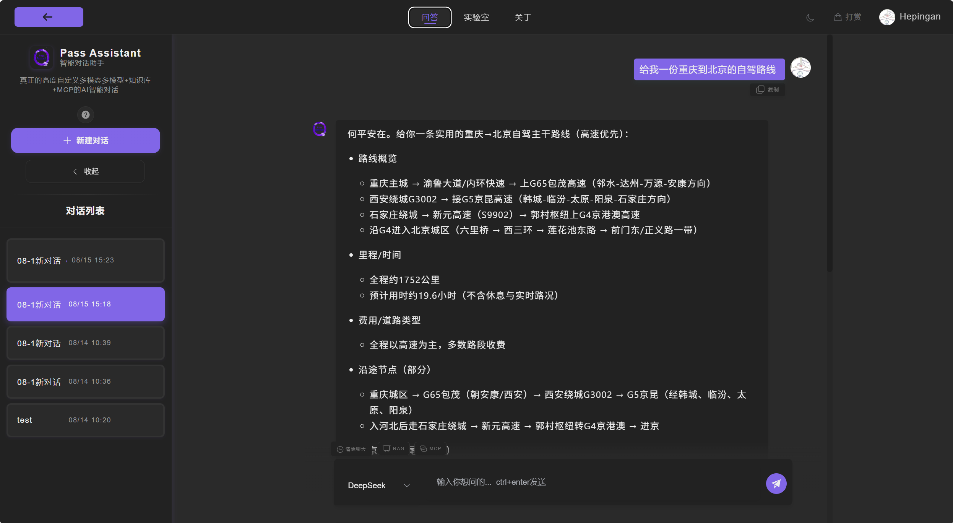953x523 pixels.
Task: Collapse the sidebar with 收起
Action: coord(85,171)
